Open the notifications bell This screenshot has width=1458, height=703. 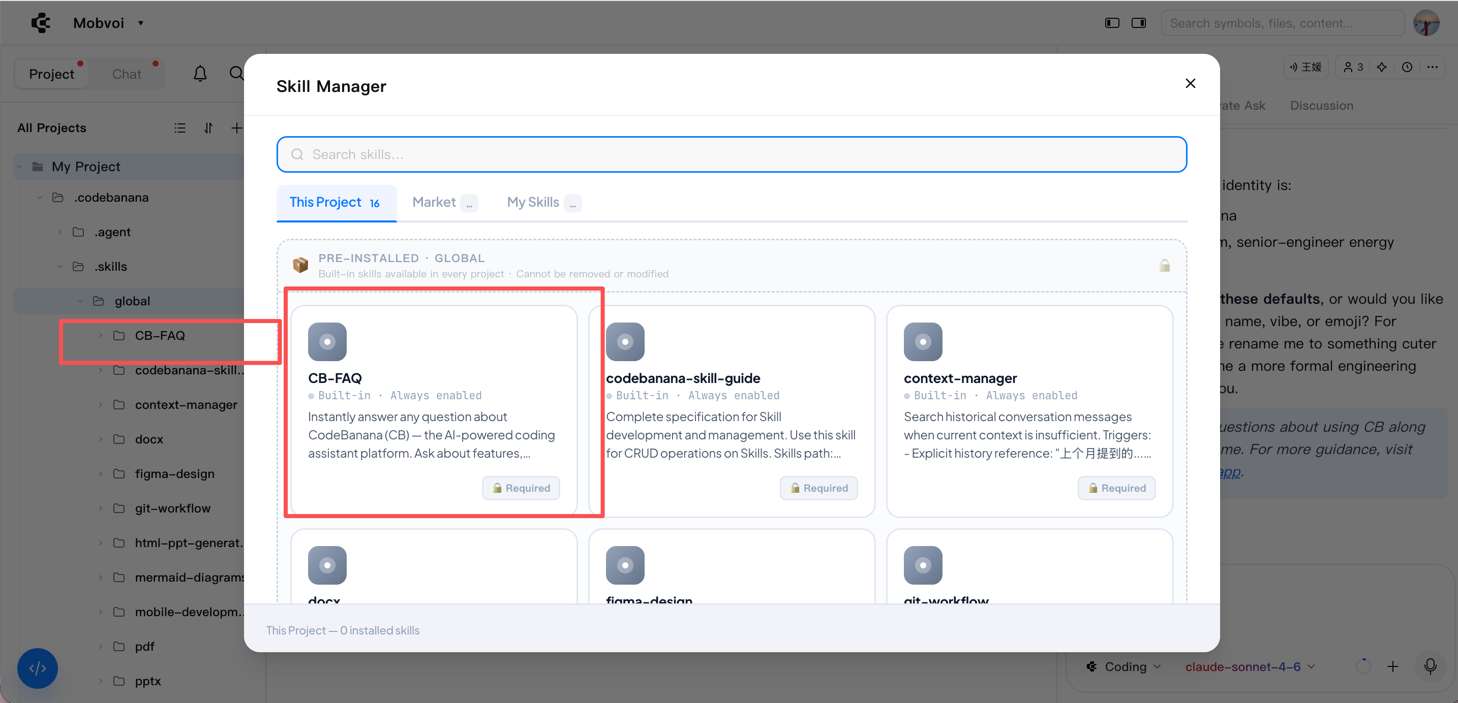200,74
